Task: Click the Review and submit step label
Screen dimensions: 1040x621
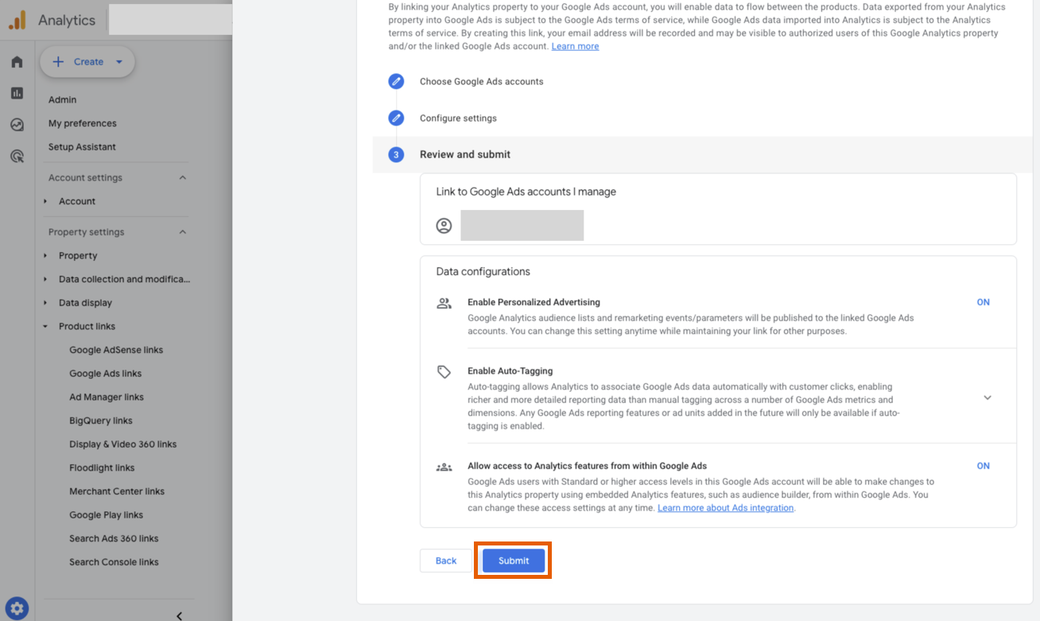Action: click(x=465, y=154)
